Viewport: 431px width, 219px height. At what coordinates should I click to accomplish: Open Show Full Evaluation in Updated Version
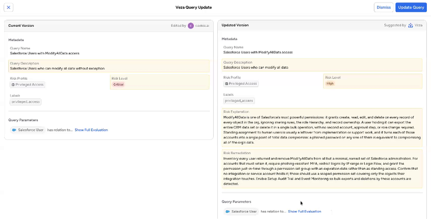point(305,211)
